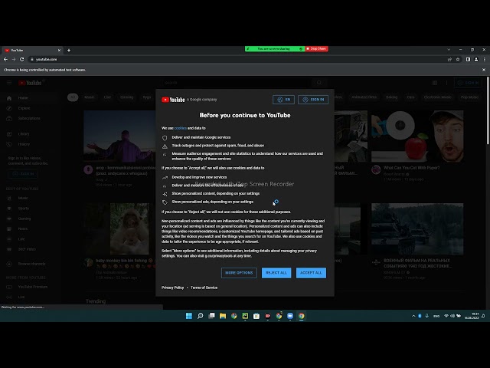
Task: Open More Options in consent dialog
Action: click(x=239, y=273)
